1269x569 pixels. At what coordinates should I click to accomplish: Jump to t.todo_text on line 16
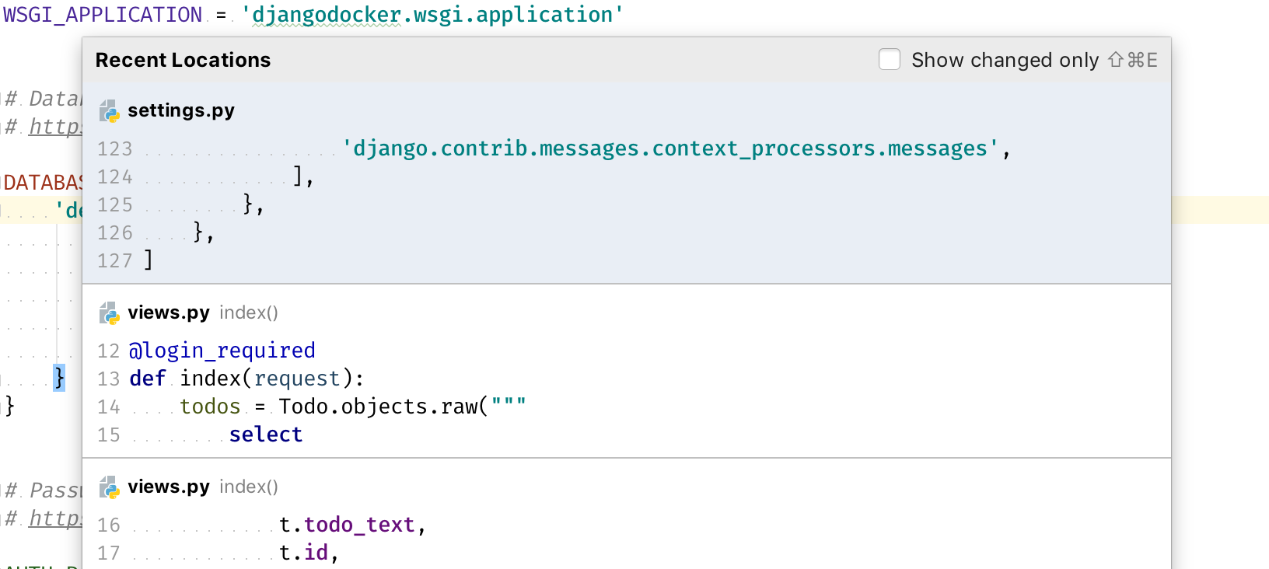tap(352, 525)
